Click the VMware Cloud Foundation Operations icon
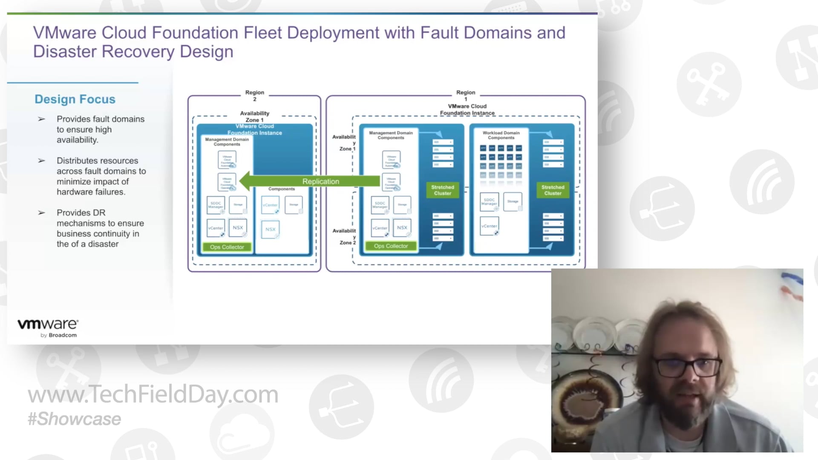818x460 pixels. click(227, 181)
